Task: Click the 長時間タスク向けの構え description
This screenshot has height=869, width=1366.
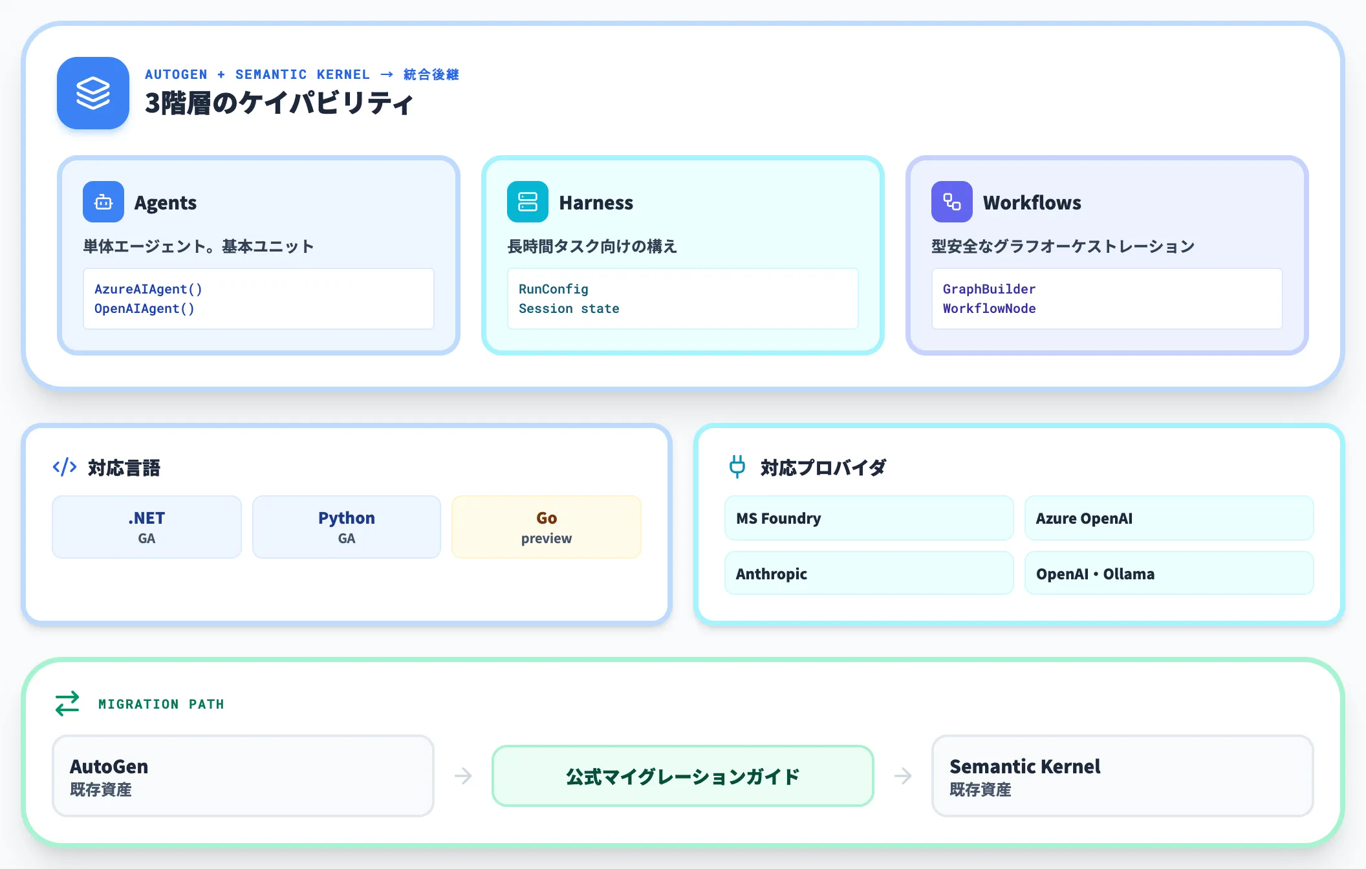Action: [x=592, y=246]
